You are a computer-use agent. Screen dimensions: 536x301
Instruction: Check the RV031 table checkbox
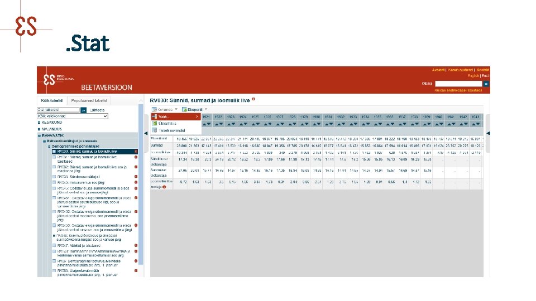pos(54,157)
